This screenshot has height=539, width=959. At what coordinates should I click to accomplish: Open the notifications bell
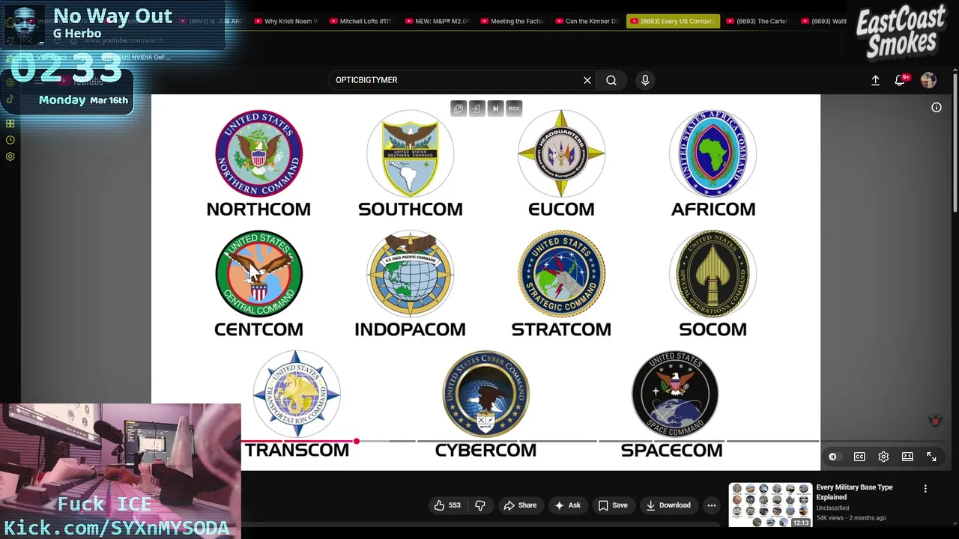coord(900,80)
